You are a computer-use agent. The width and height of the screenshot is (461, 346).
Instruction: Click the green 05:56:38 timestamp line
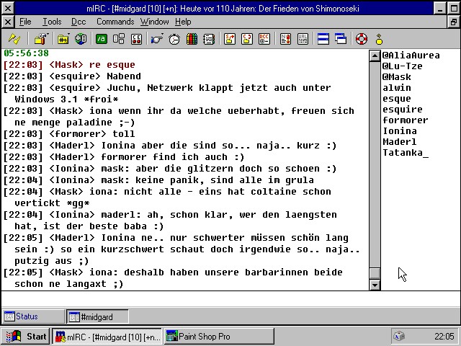pyautogui.click(x=26, y=53)
